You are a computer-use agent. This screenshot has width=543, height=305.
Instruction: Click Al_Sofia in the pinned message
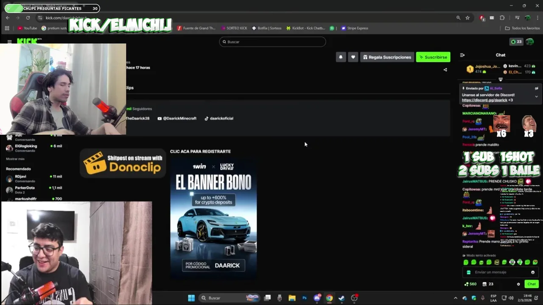coord(496,89)
